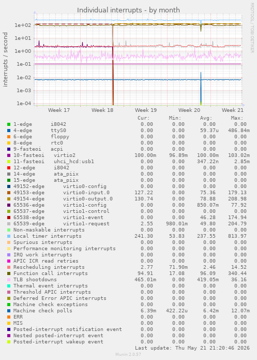Click the 1e+02 y-axis tick label

point(23,25)
